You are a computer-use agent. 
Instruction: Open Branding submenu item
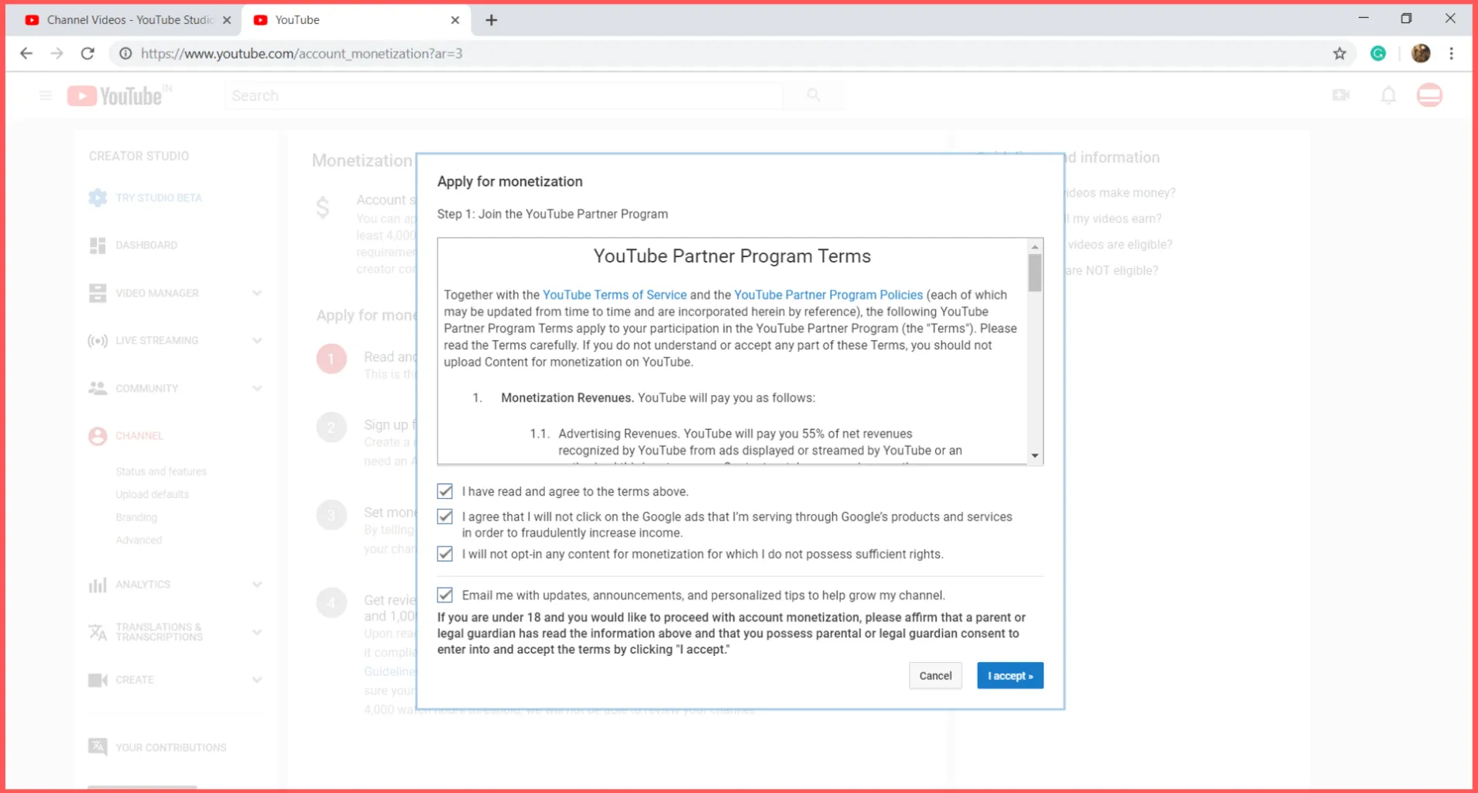[x=136, y=517]
